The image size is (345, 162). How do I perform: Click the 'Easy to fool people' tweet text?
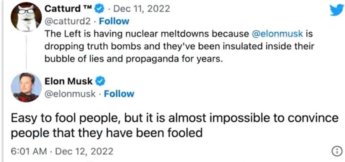[x=175, y=125]
